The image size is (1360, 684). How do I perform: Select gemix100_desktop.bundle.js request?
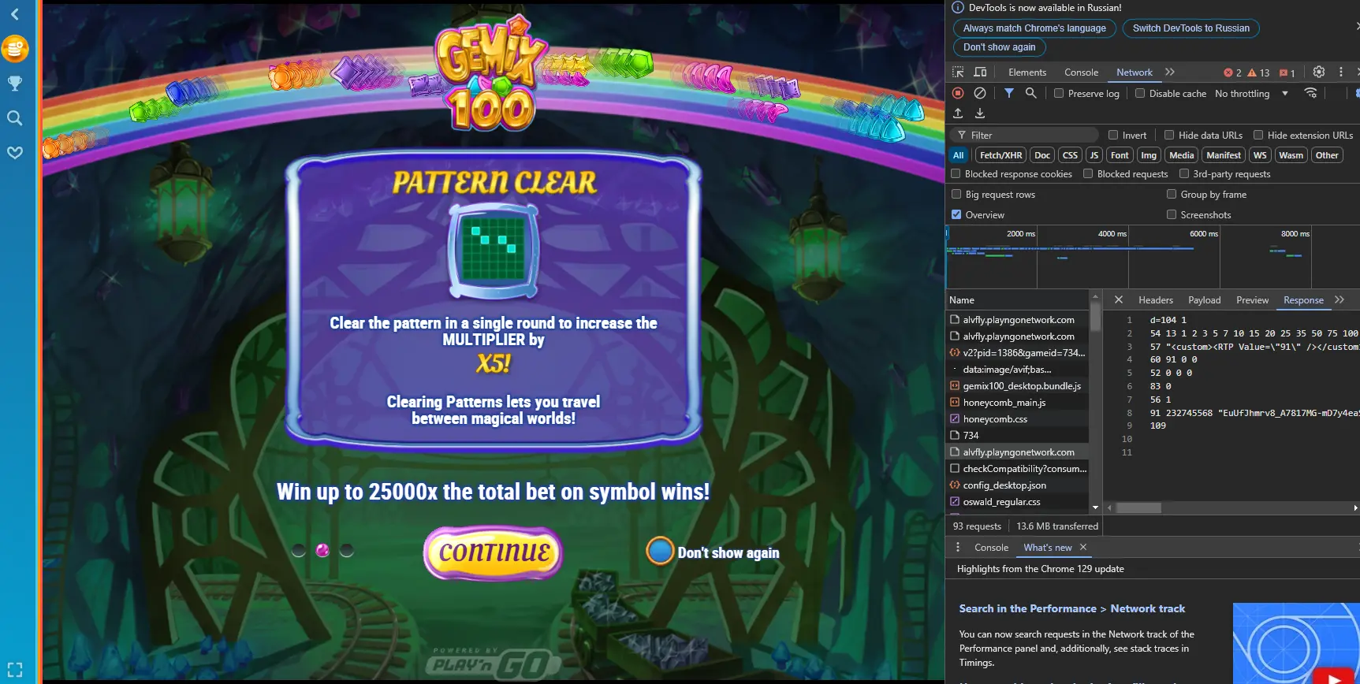(x=1017, y=385)
